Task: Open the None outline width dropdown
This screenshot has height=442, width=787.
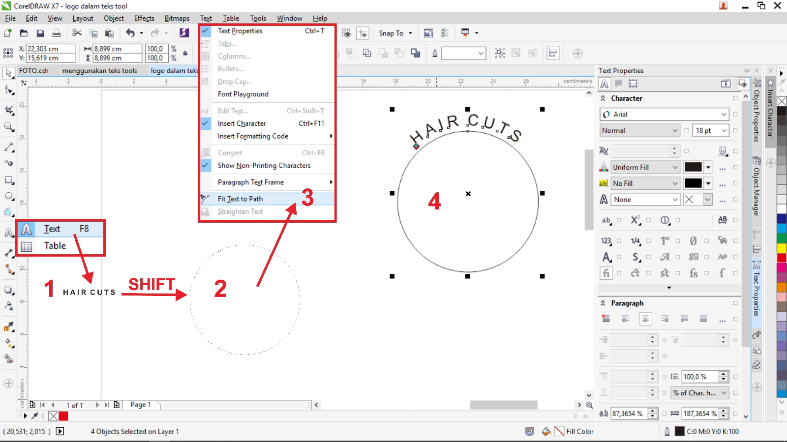Action: 675,200
